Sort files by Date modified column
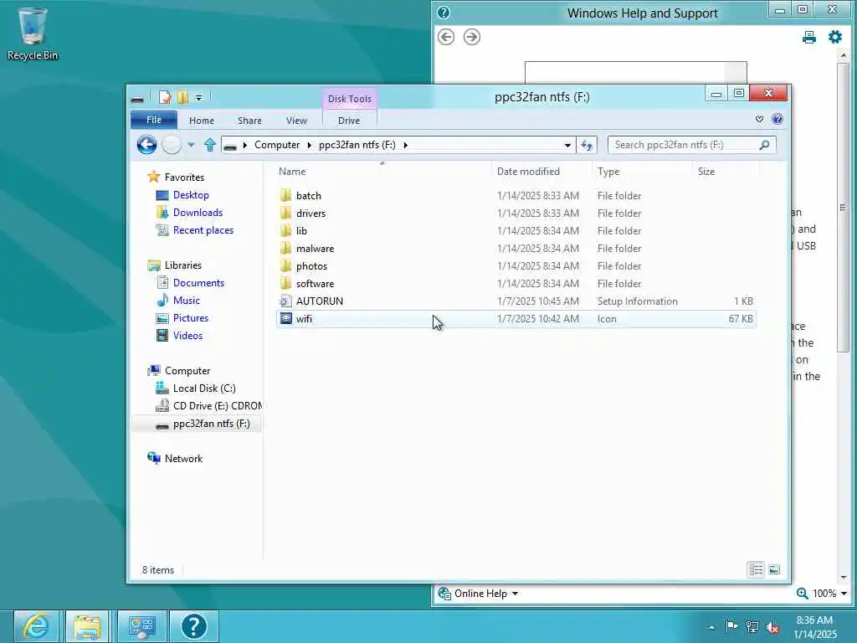857x643 pixels. click(x=541, y=171)
